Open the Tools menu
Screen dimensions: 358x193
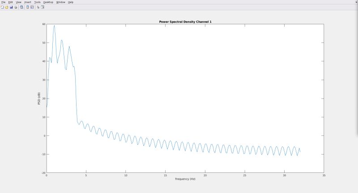coord(37,2)
